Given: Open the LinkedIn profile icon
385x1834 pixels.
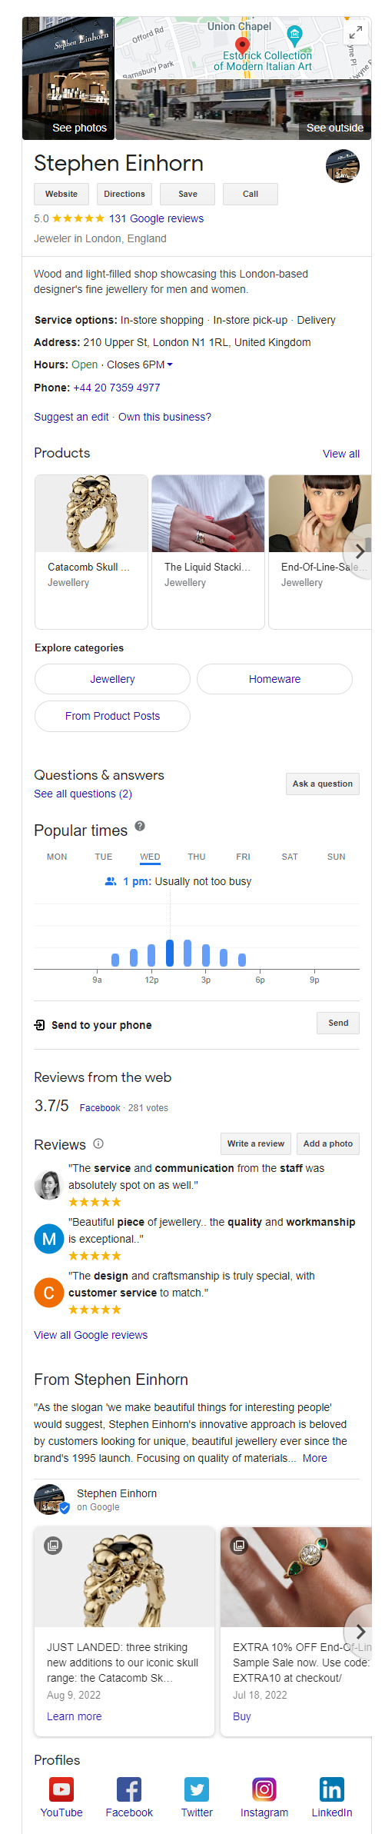Looking at the screenshot, I should tap(332, 1789).
